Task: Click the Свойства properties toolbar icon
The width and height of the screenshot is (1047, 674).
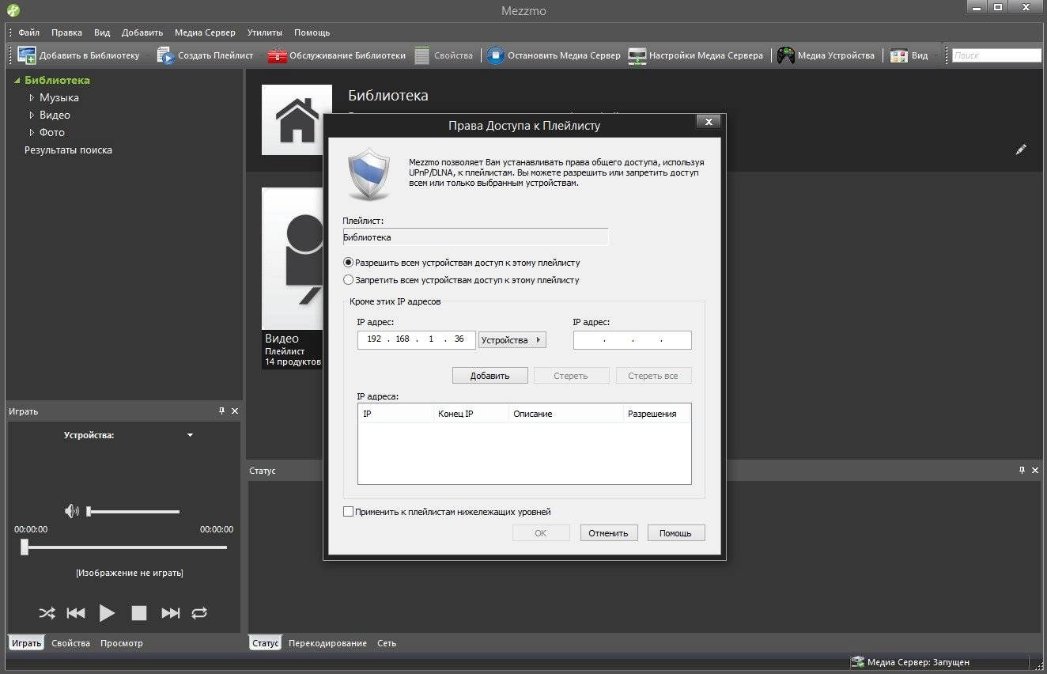Action: coord(421,55)
